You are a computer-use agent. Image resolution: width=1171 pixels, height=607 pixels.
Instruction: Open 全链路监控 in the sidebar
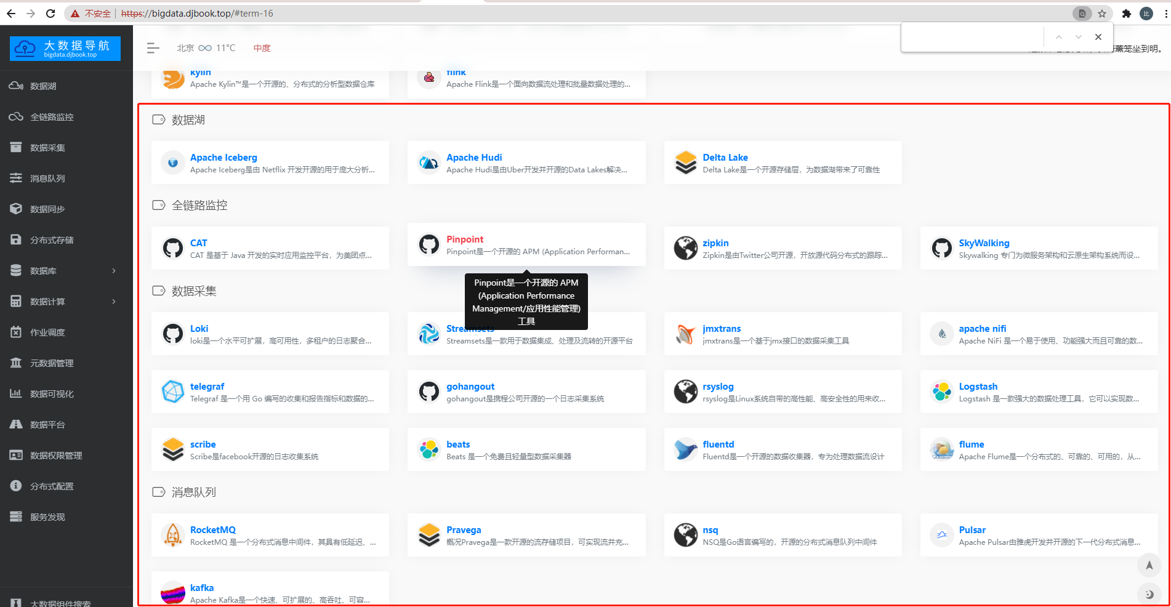point(52,117)
